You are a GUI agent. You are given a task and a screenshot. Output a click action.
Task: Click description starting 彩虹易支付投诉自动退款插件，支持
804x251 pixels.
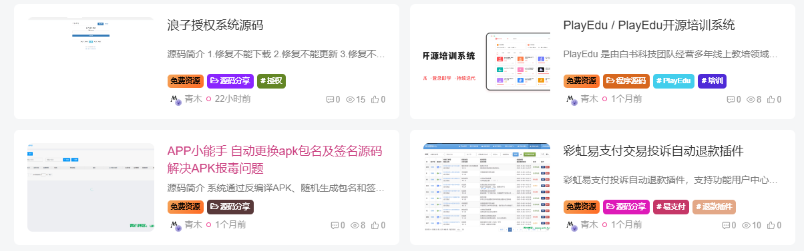click(671, 180)
